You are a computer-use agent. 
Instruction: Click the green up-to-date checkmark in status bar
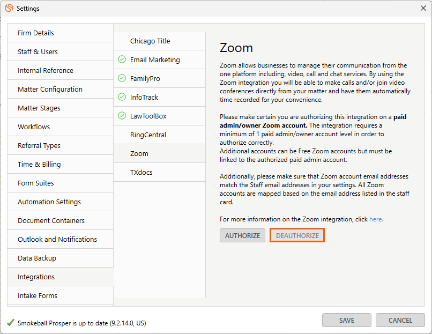11,322
